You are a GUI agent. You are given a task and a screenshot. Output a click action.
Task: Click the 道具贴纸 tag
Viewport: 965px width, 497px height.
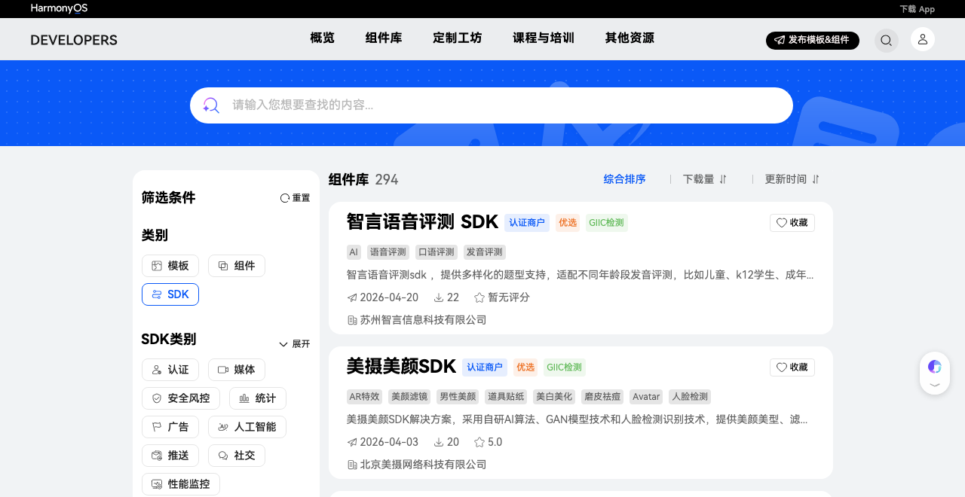click(x=506, y=397)
